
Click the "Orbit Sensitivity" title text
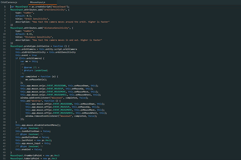coord(36,19)
